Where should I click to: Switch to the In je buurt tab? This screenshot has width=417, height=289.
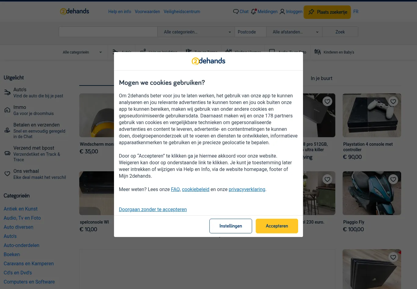tap(321, 78)
